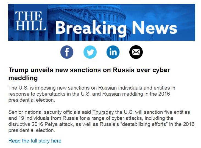Share via the LinkedIn icon
Viewport: 201px width, 148px height.
point(113,52)
